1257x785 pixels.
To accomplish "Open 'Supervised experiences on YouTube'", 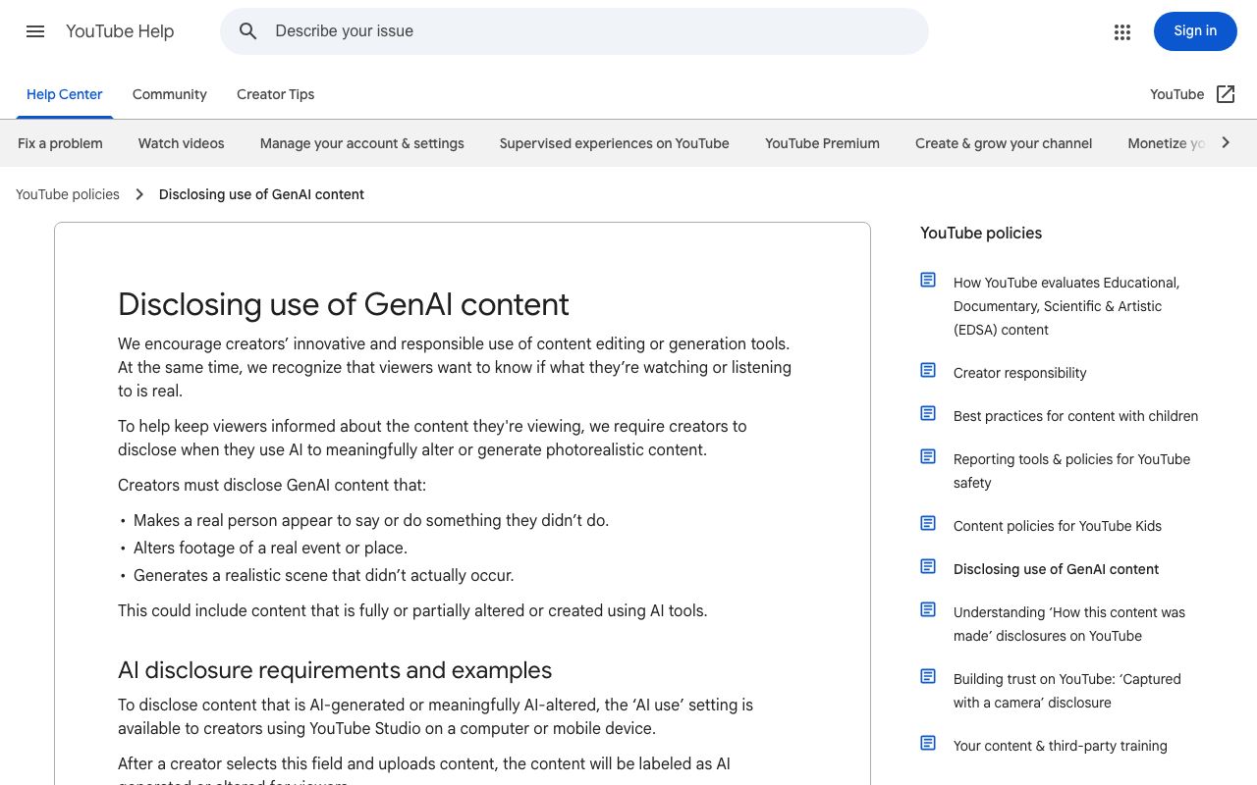I will tap(615, 143).
